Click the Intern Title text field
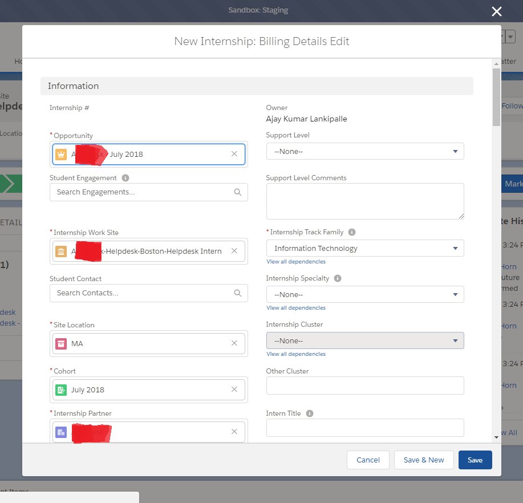This screenshot has height=503, width=523. click(365, 428)
